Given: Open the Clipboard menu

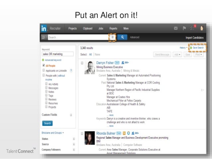Looking at the screenshot, I should click(x=88, y=28).
